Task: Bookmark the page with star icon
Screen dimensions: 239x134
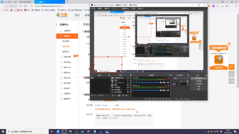Action: point(32,6)
